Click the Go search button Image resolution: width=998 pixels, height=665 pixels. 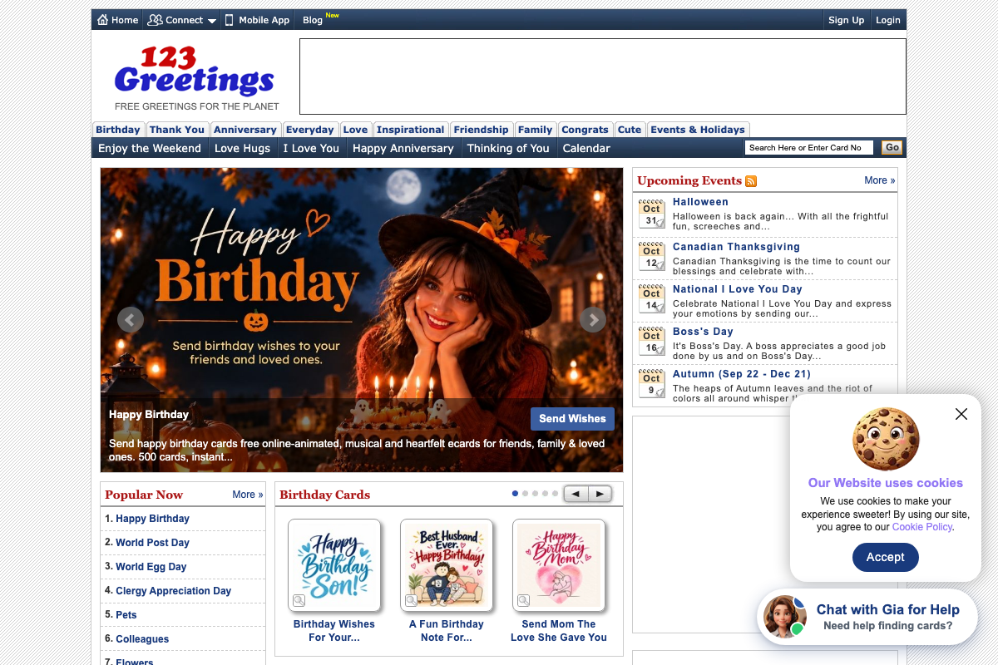[892, 148]
